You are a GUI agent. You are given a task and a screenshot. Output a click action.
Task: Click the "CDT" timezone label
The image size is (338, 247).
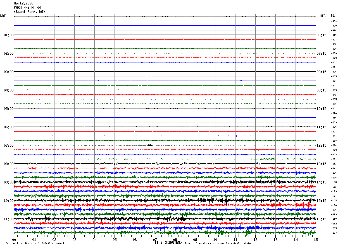(3, 16)
